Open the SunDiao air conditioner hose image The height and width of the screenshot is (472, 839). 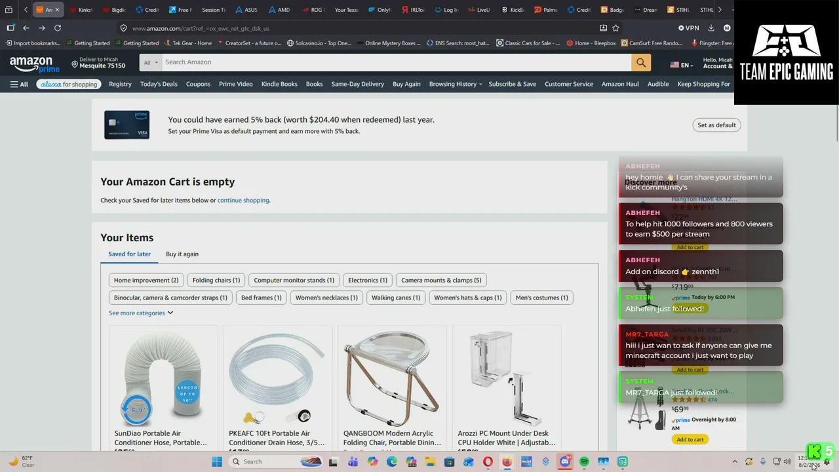tap(163, 378)
